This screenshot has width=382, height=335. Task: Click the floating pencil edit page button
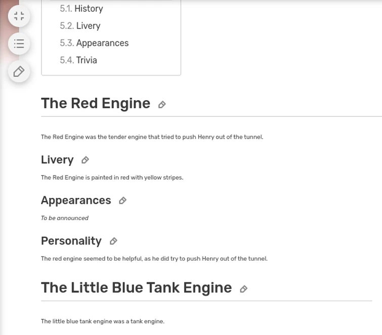[19, 71]
